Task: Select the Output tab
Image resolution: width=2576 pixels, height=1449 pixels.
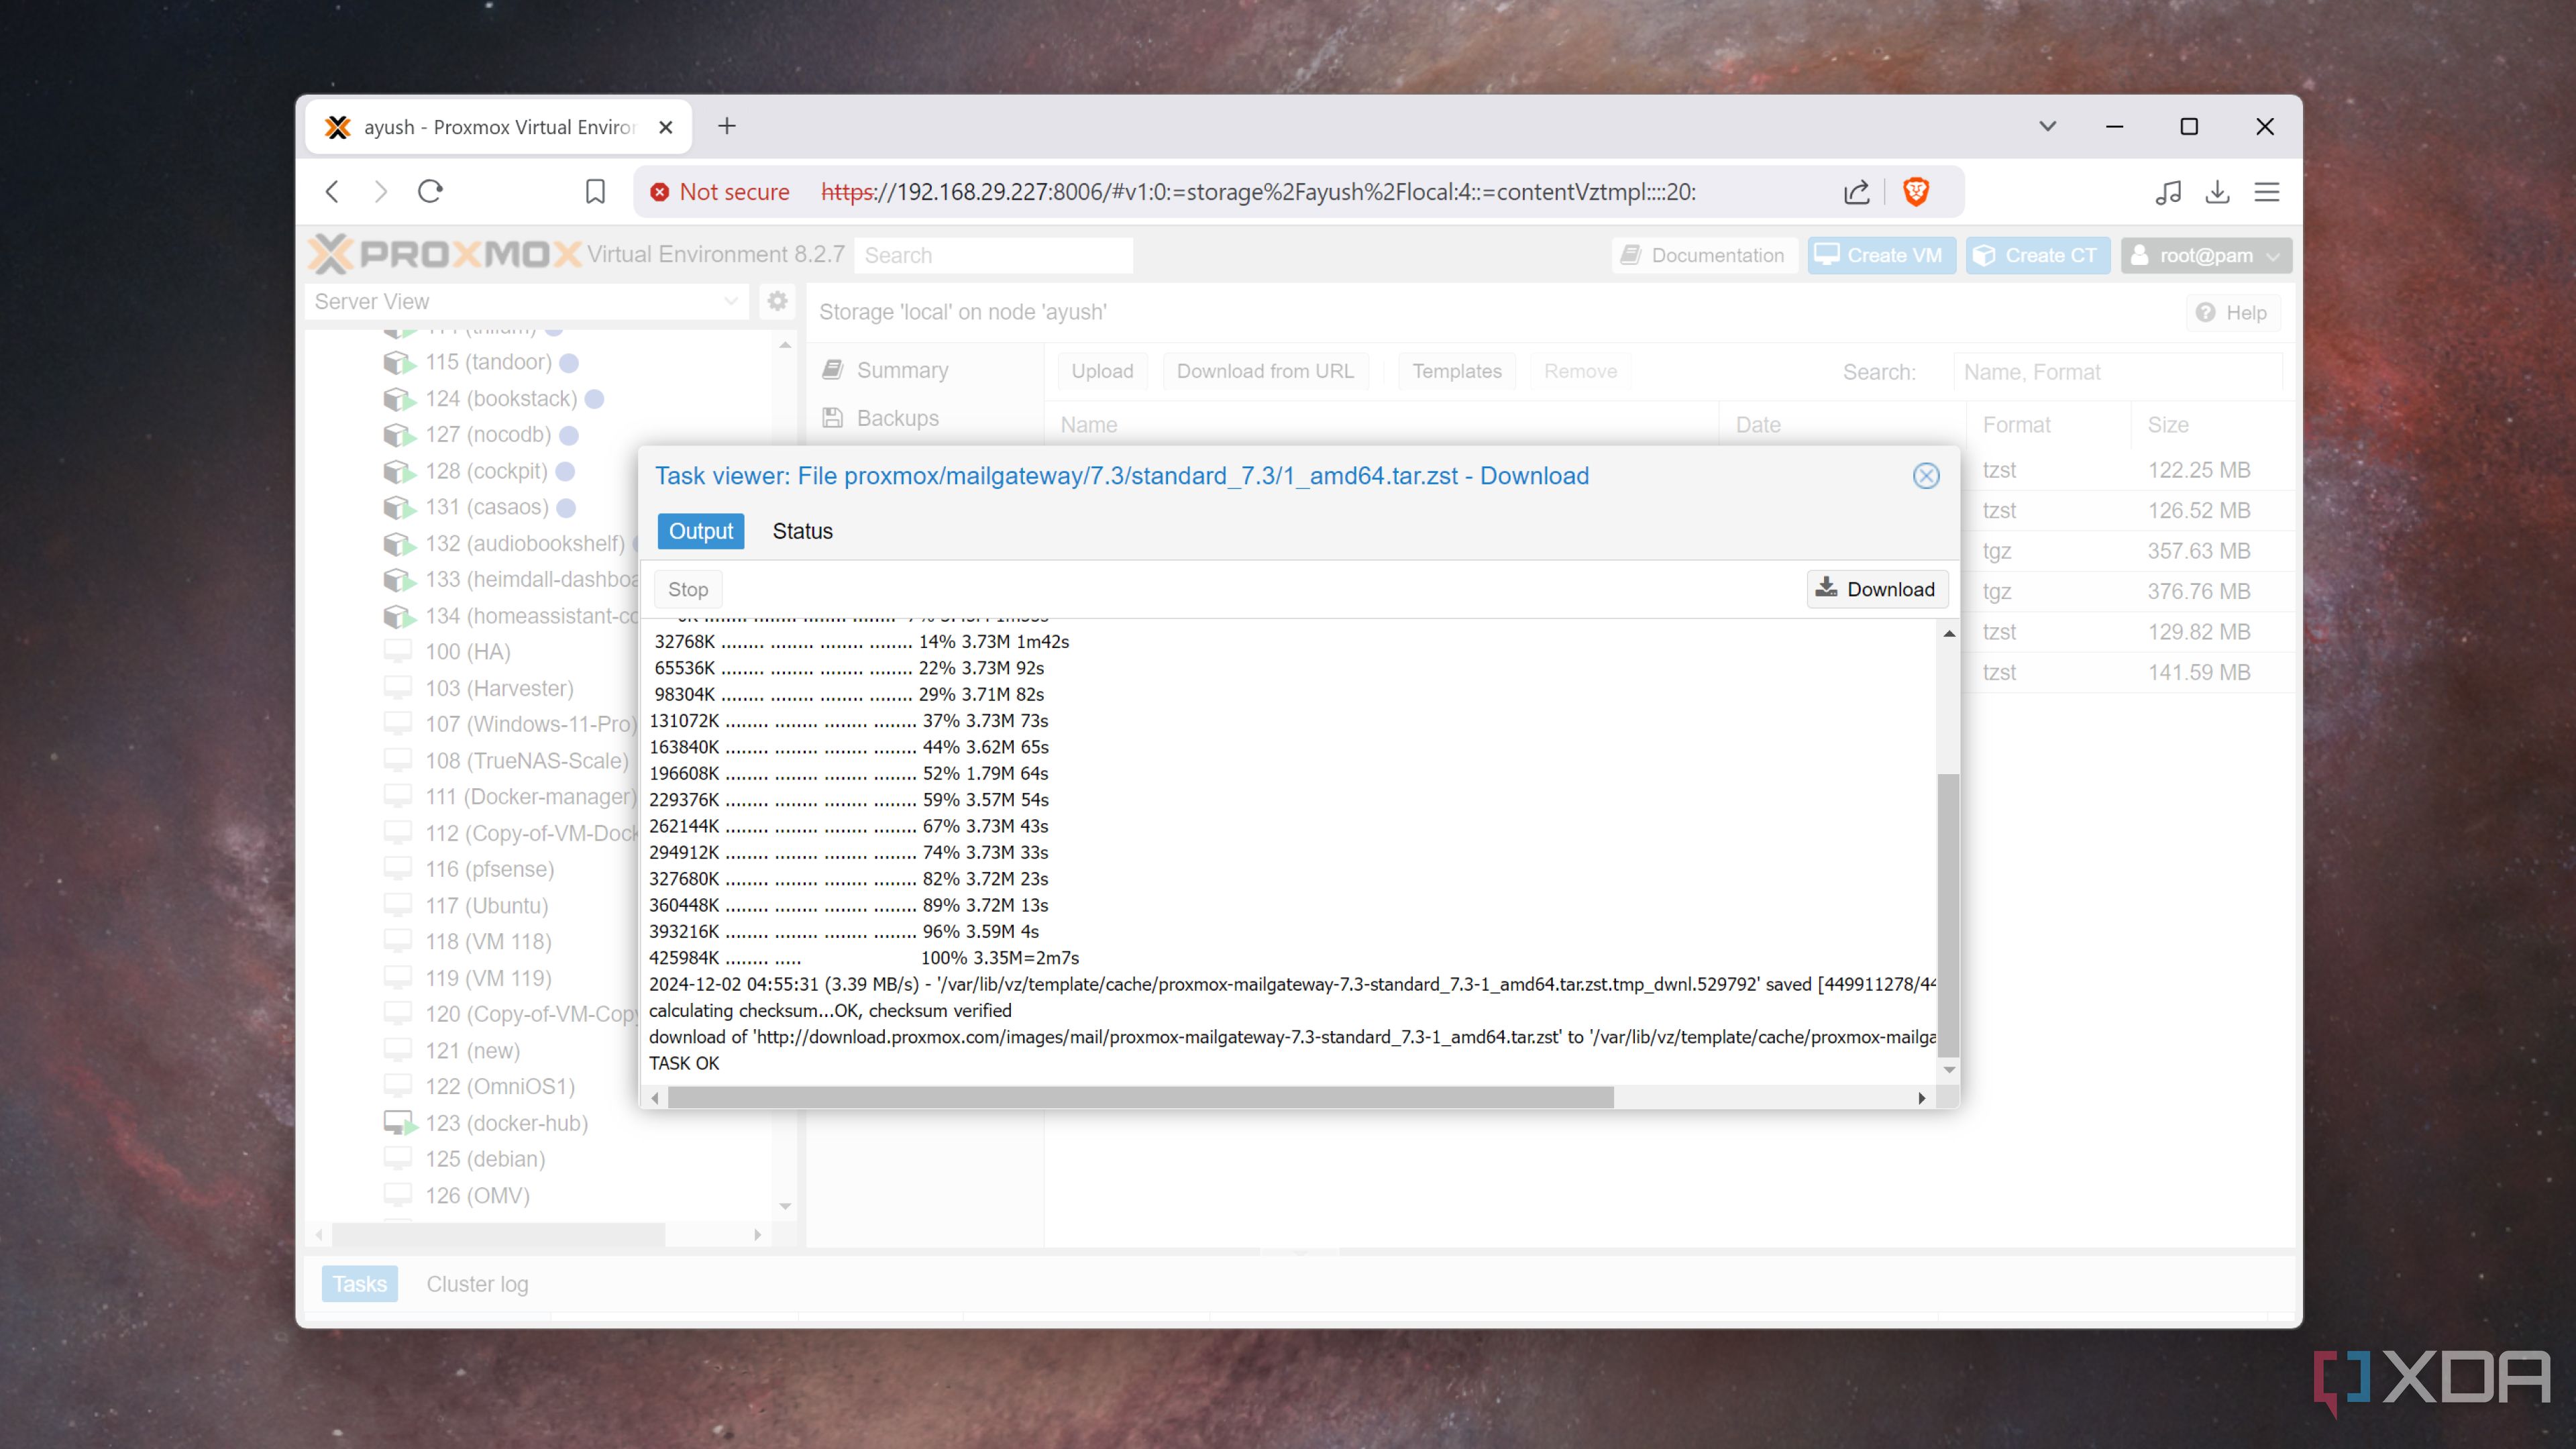Action: tap(701, 531)
